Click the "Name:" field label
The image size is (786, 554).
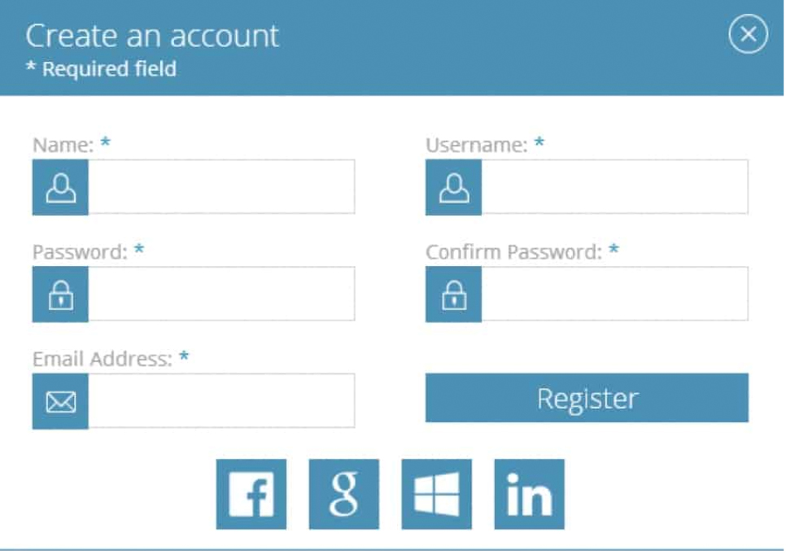(63, 145)
